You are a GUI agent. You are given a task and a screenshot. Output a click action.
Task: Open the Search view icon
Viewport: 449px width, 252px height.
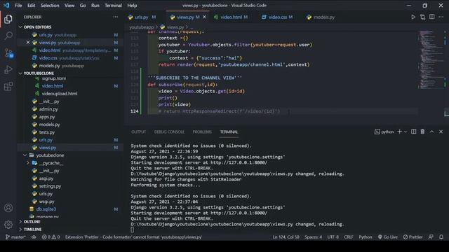click(x=8, y=36)
